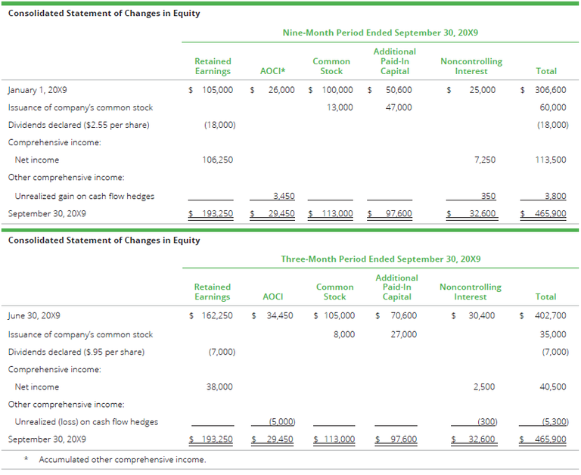
Task: Select Unrealized gain on cash flow hedges
Action: [x=84, y=196]
